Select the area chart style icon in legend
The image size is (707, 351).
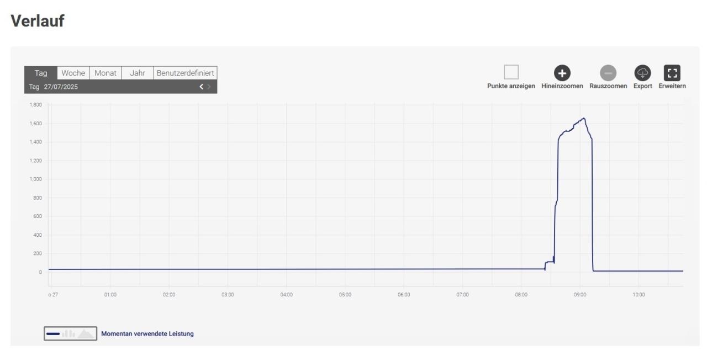point(85,333)
